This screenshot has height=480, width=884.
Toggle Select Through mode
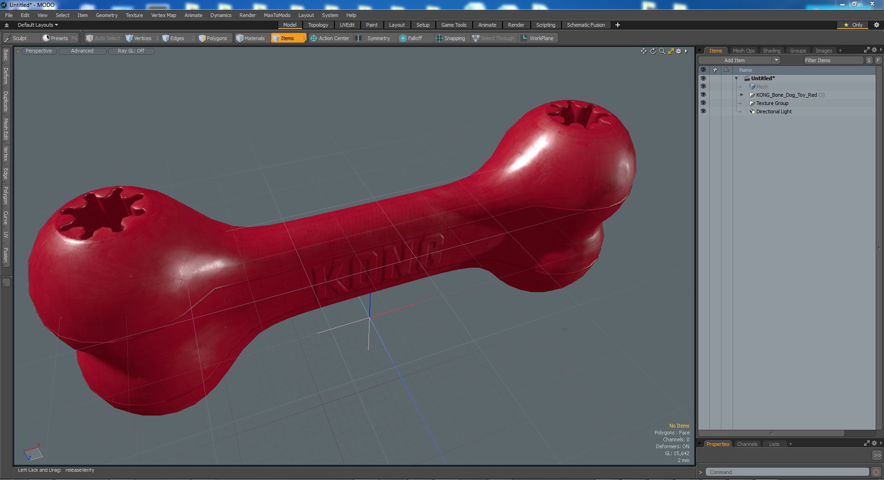(493, 38)
